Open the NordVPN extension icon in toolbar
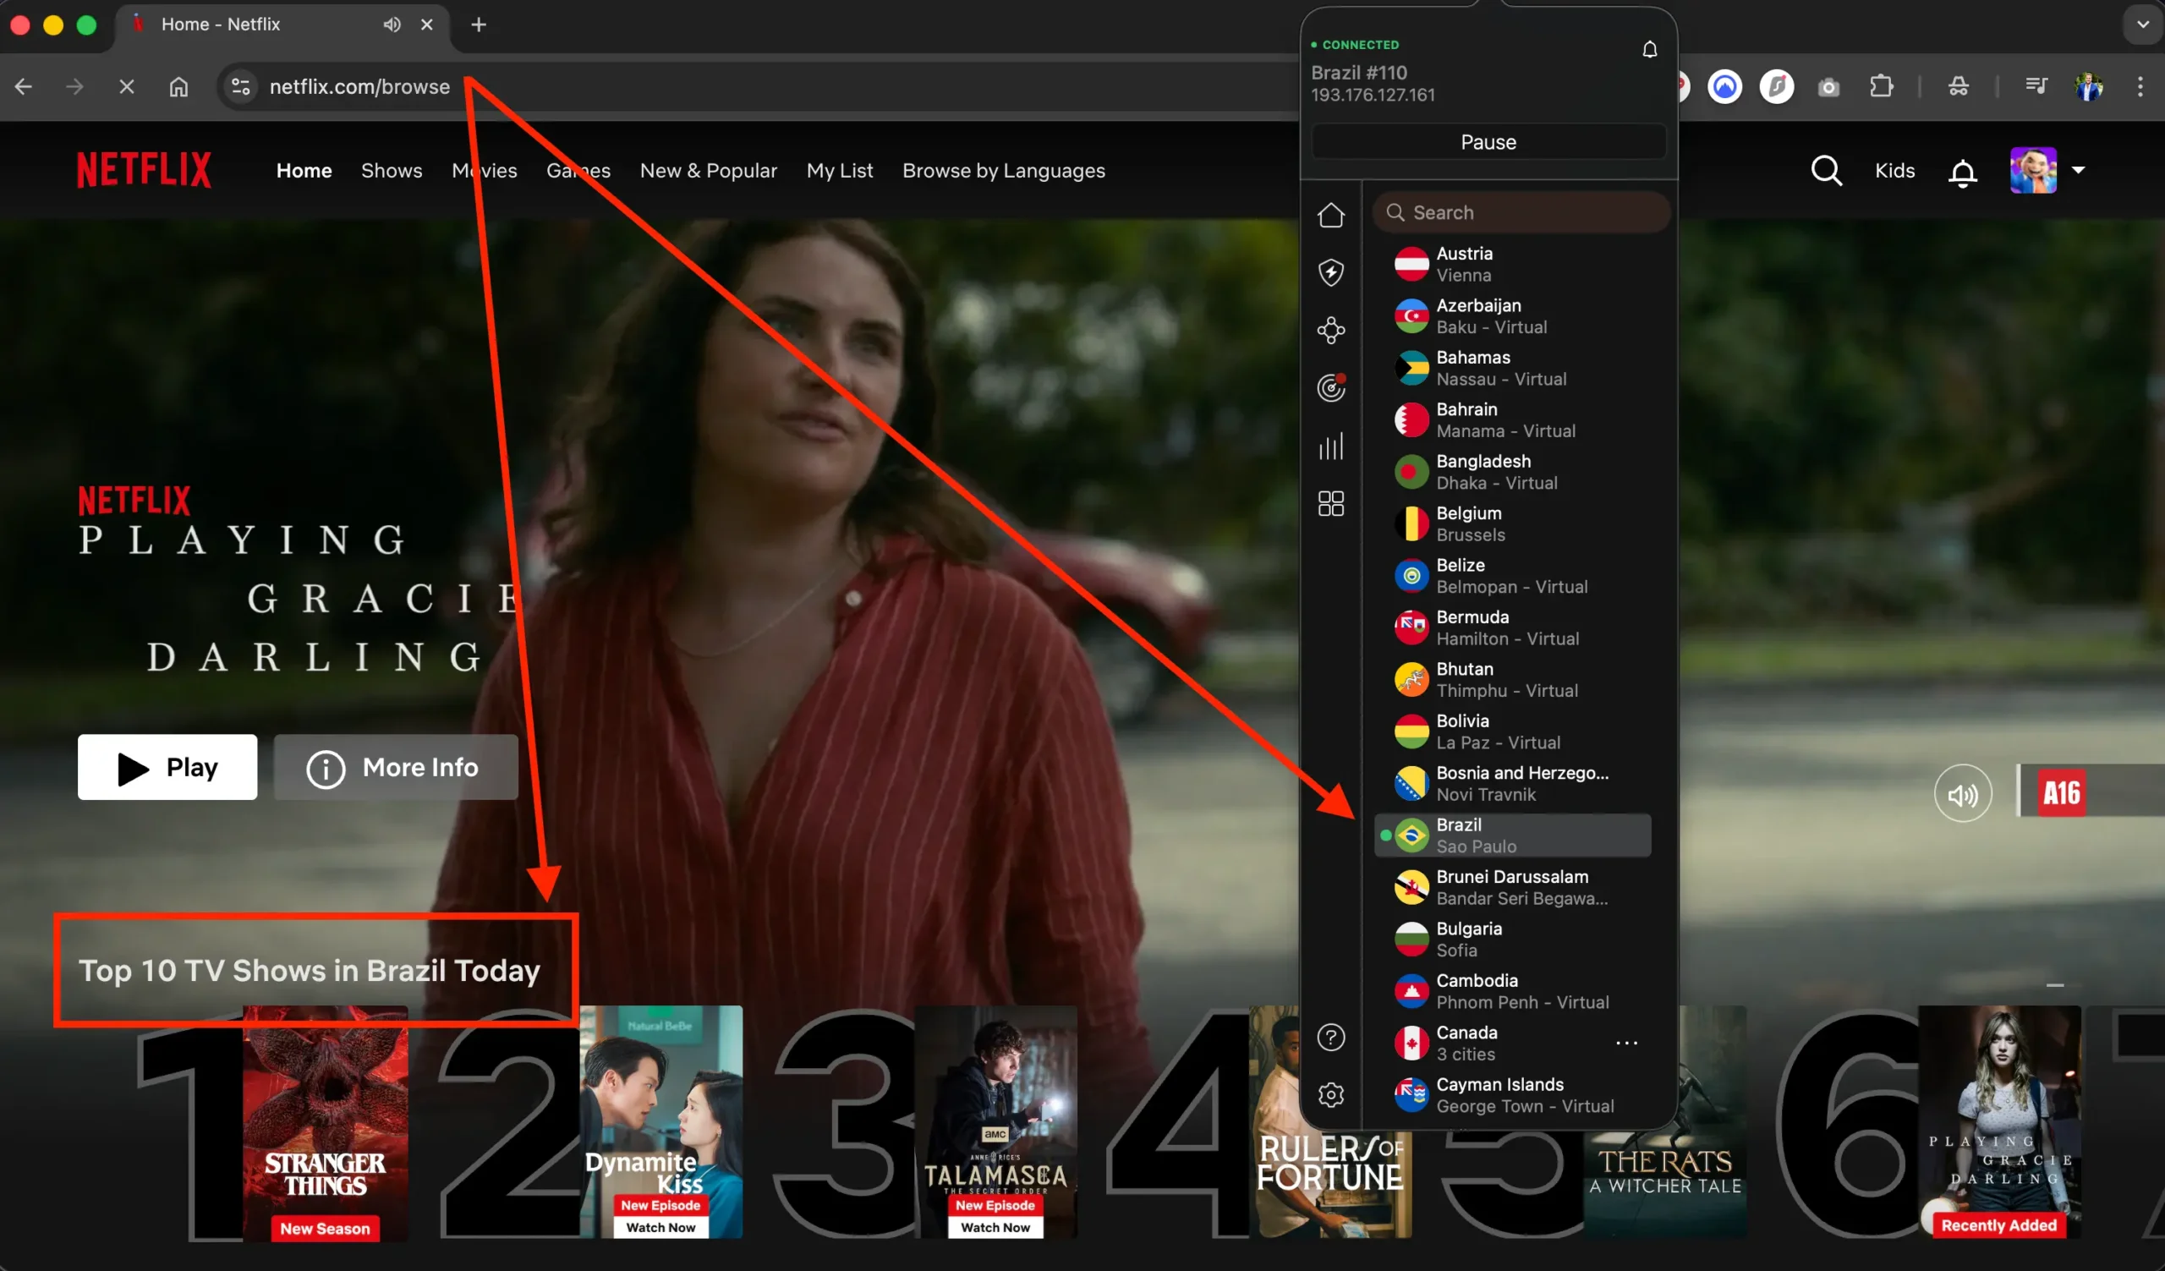The image size is (2165, 1271). [x=1724, y=86]
